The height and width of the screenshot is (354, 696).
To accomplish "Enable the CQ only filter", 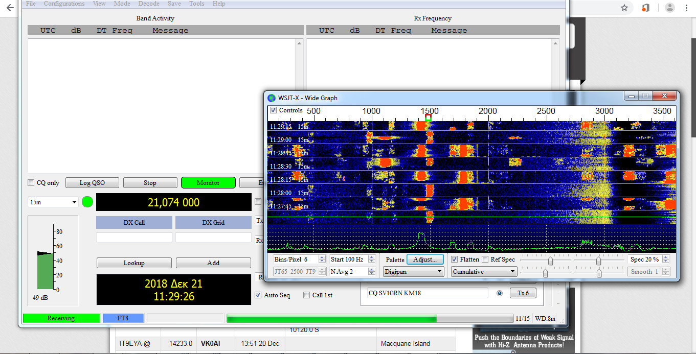I will click(x=31, y=182).
